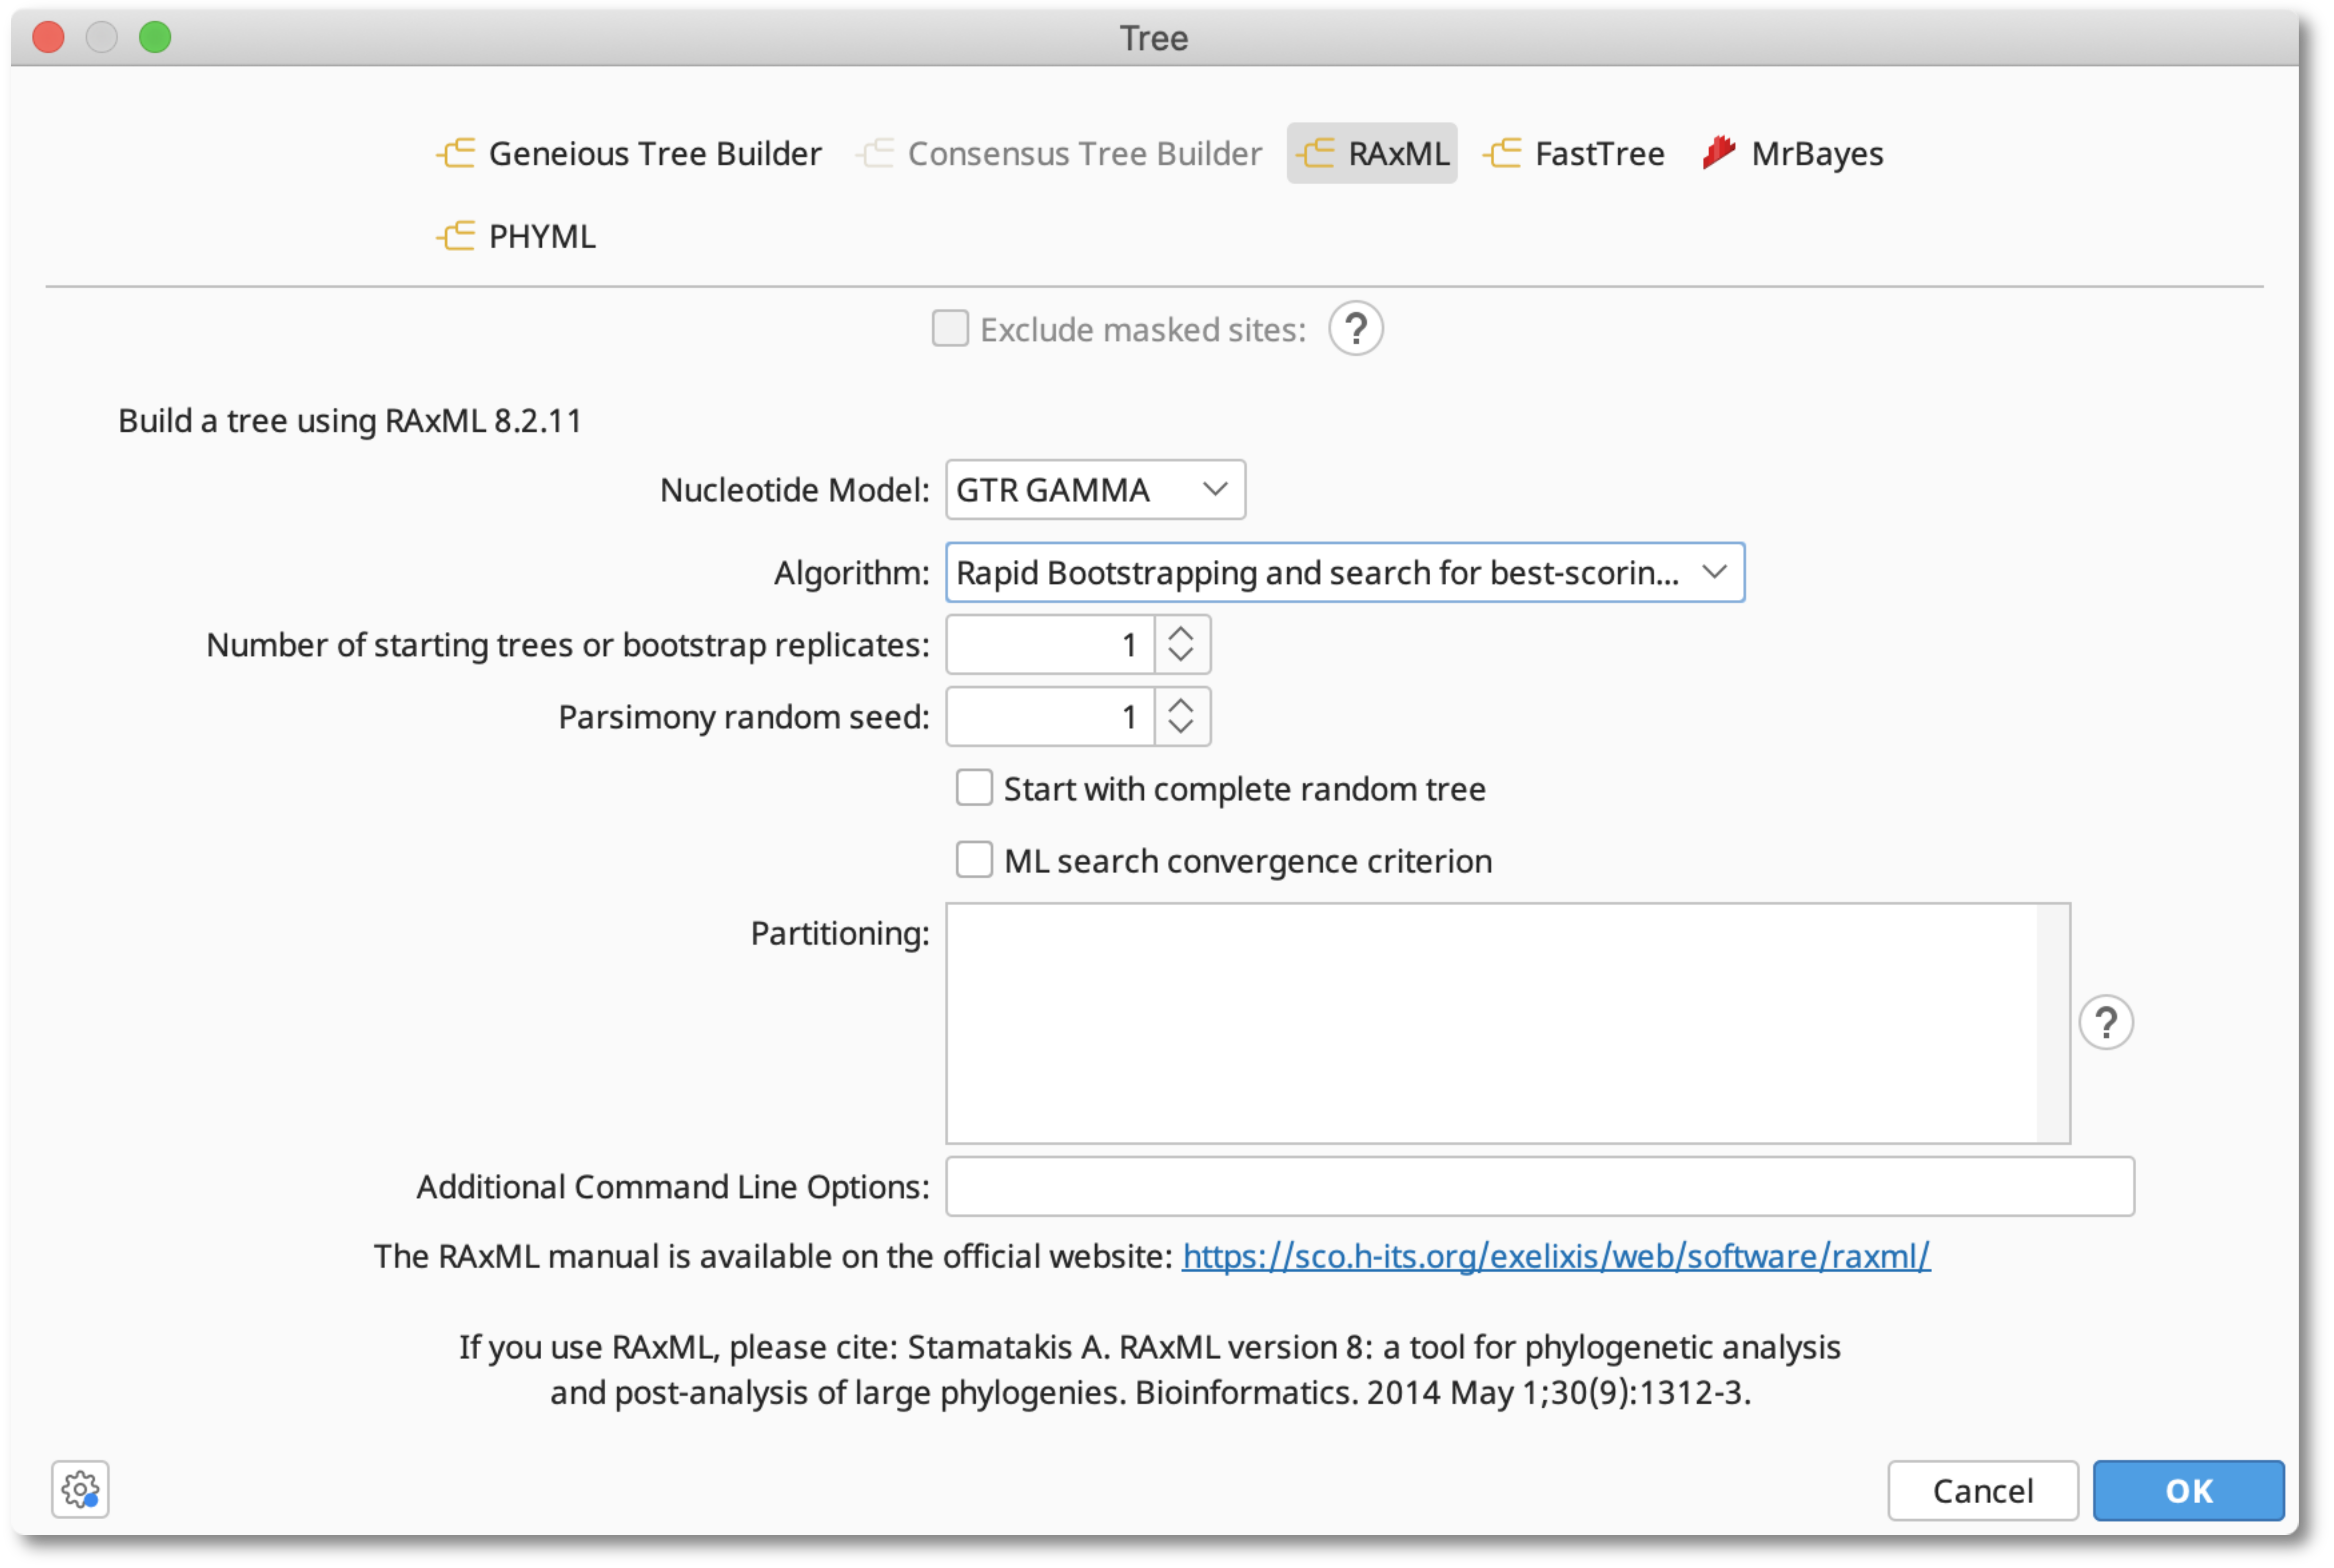Click the "Nucleotide Model:" label

(795, 490)
